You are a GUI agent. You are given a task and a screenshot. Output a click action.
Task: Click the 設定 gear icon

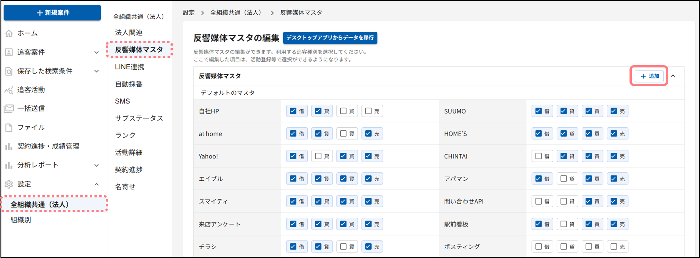coord(9,184)
